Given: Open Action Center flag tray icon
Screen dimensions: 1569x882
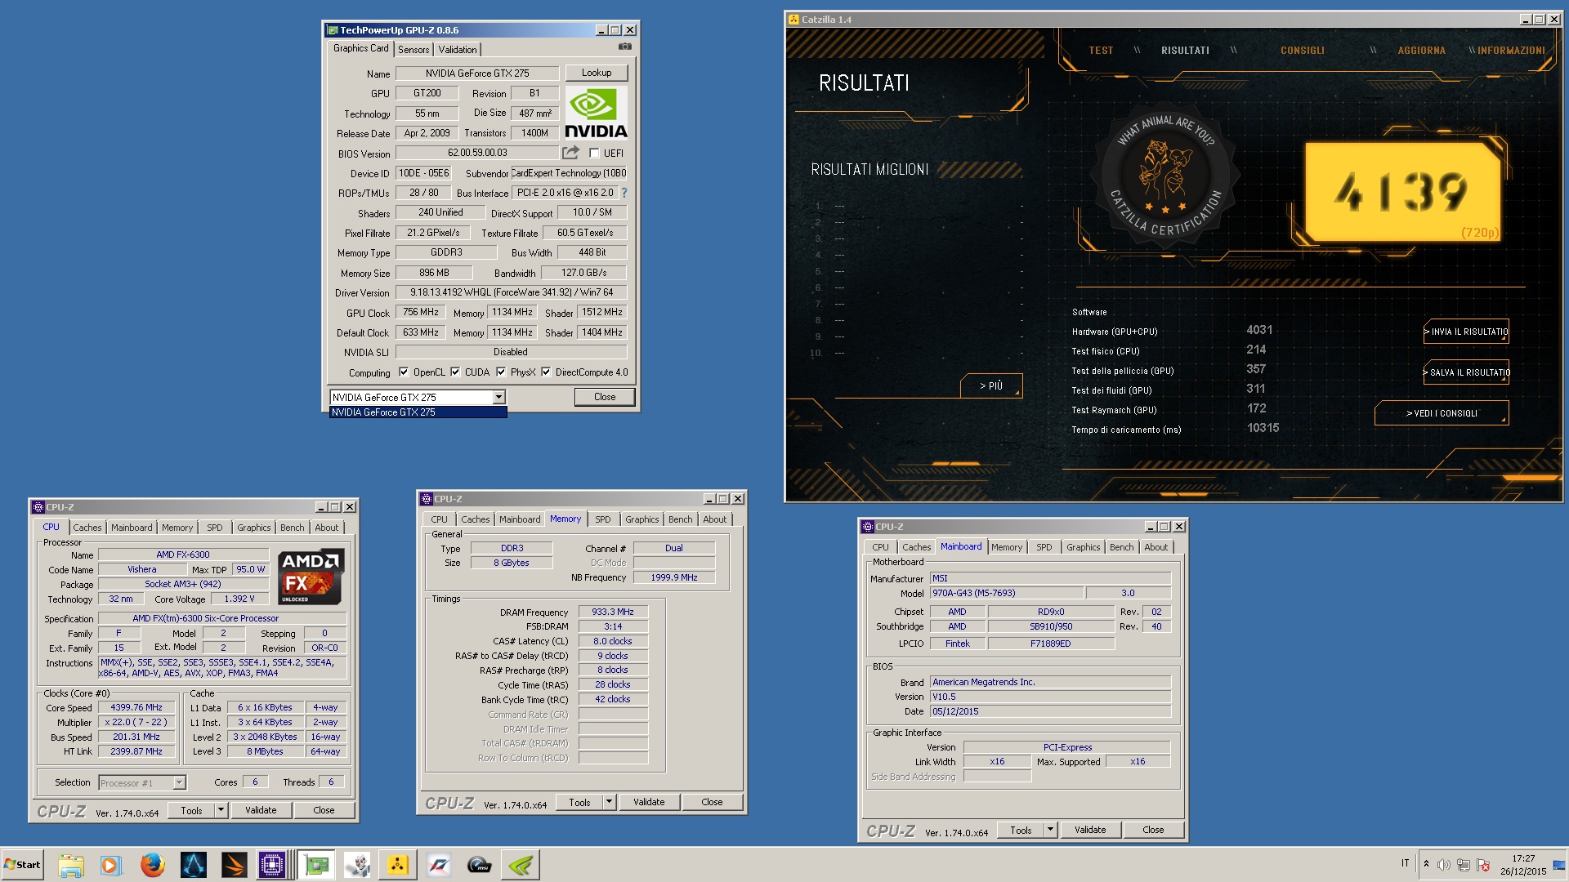Looking at the screenshot, I should tap(1483, 865).
